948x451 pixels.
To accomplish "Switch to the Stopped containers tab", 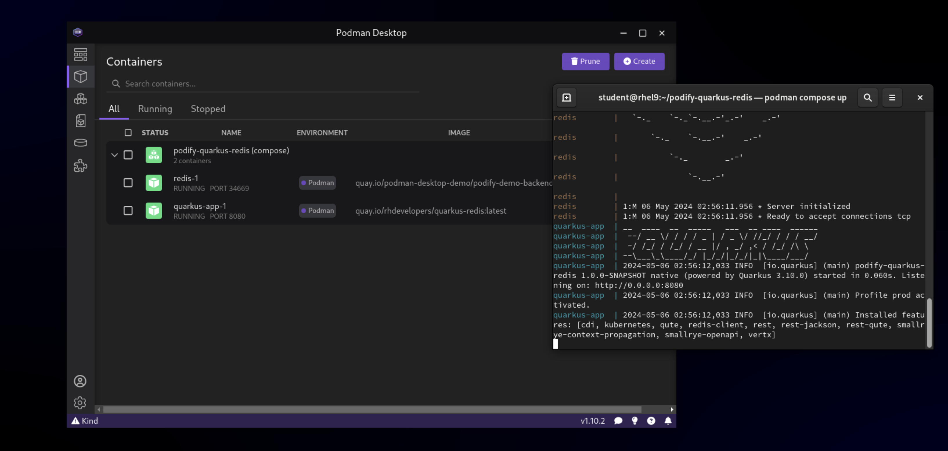I will point(208,109).
